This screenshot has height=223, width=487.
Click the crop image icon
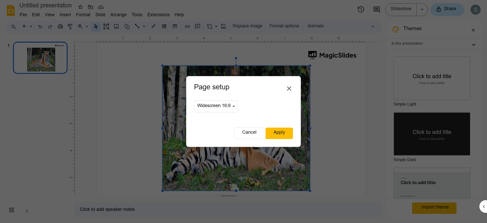point(210,26)
